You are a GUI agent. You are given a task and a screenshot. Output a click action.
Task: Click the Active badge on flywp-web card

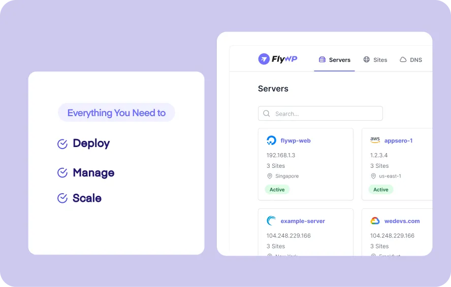(277, 190)
